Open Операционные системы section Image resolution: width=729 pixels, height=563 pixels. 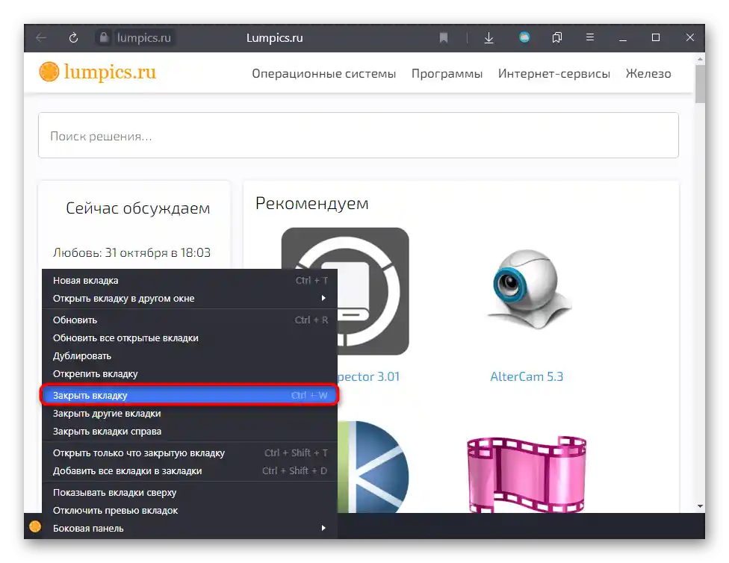click(x=324, y=73)
